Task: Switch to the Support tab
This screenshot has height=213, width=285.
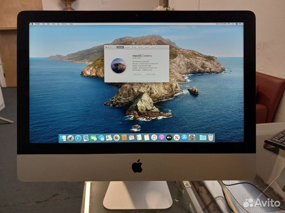Action: pyautogui.click(x=147, y=47)
